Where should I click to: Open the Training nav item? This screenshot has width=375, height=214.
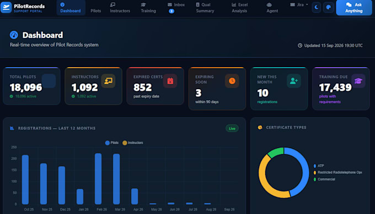148,8
